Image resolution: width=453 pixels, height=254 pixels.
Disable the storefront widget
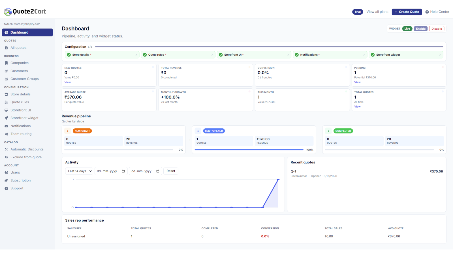click(x=437, y=29)
